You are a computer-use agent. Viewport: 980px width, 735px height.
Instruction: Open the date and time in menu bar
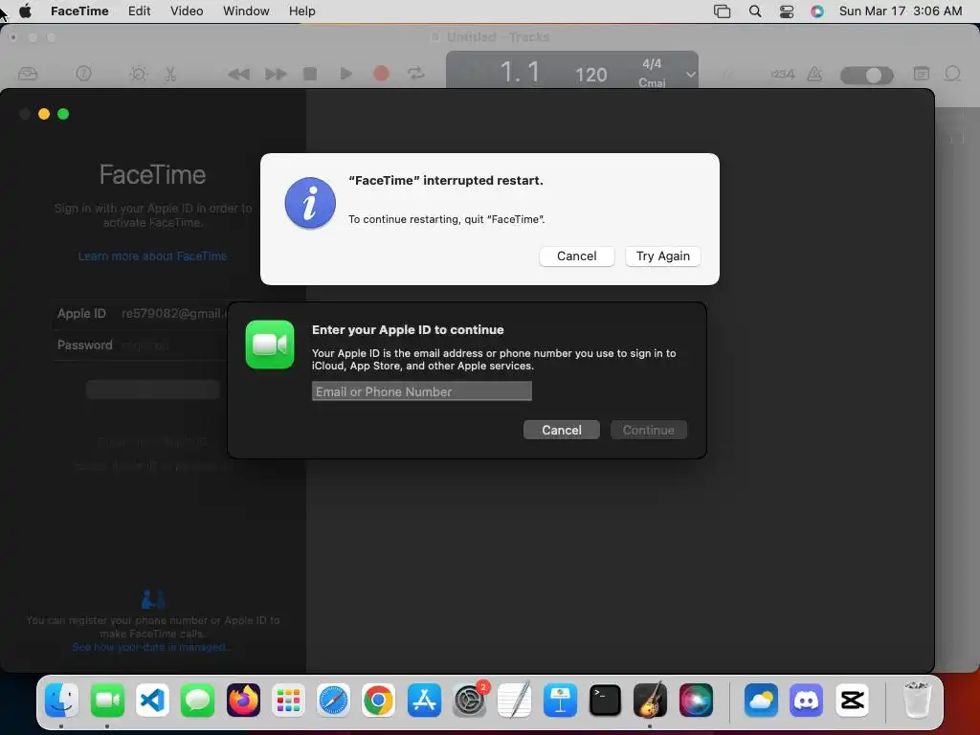pyautogui.click(x=900, y=11)
